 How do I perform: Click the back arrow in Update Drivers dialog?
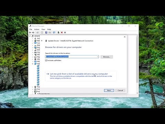42,41
